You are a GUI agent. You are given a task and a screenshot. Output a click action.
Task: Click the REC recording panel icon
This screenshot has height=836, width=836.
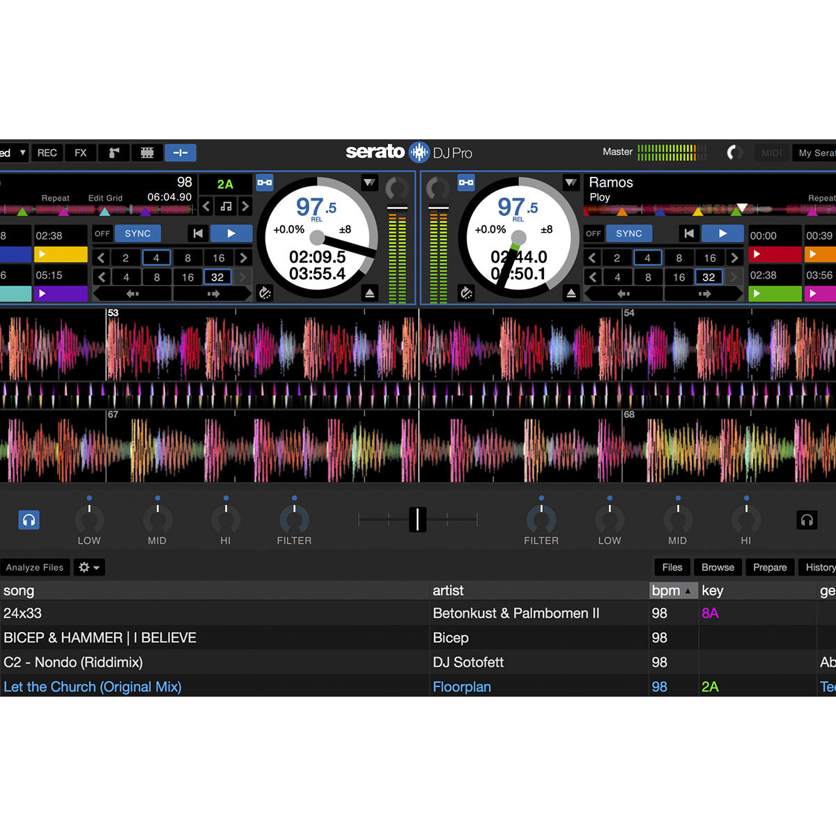pyautogui.click(x=47, y=153)
